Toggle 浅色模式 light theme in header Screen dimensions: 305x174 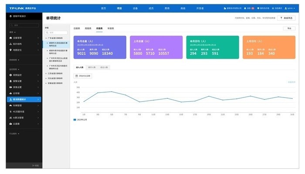coord(272,8)
